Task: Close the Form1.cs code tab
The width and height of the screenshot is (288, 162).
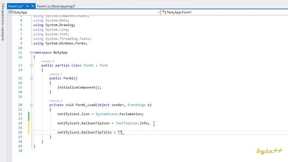Action: (x=33, y=6)
